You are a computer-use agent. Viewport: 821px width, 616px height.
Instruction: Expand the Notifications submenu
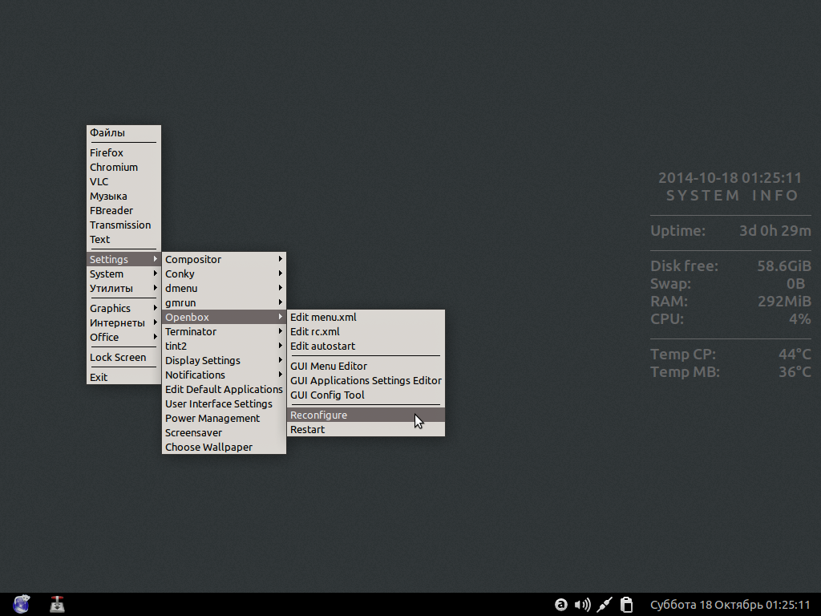[224, 375]
